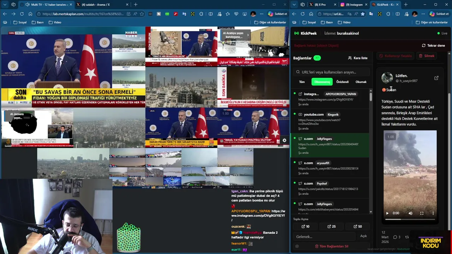452x254 pixels.
Task: Open Diğer sık kullanılanlar in right browser
Action: tap(432, 22)
